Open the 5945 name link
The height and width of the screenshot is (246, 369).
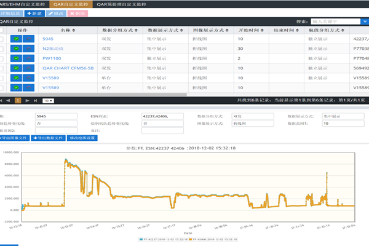point(48,39)
